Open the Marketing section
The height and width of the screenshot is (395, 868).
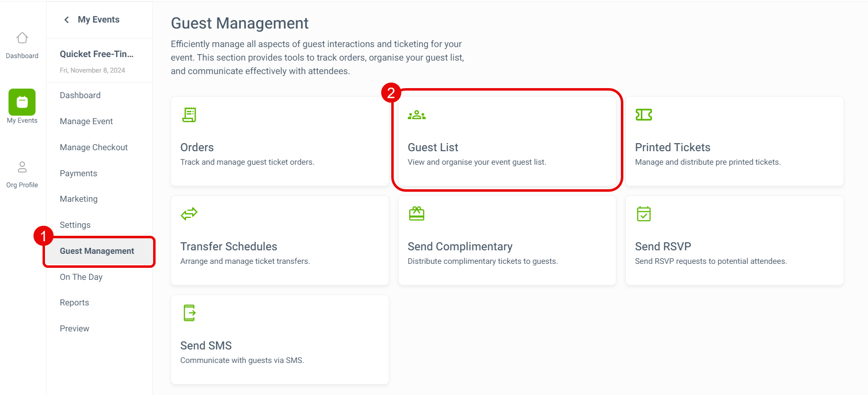(79, 199)
